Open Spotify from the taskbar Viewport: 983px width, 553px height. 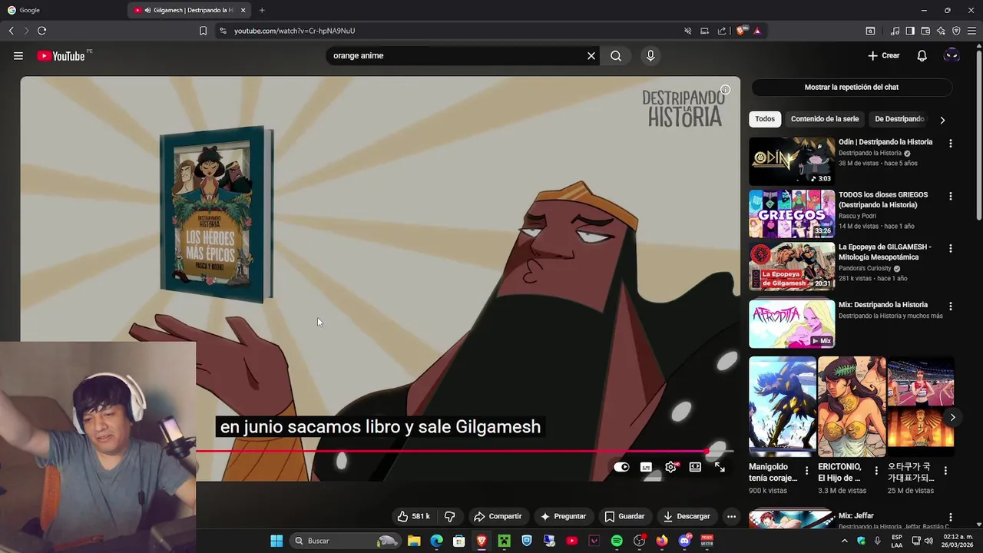617,541
